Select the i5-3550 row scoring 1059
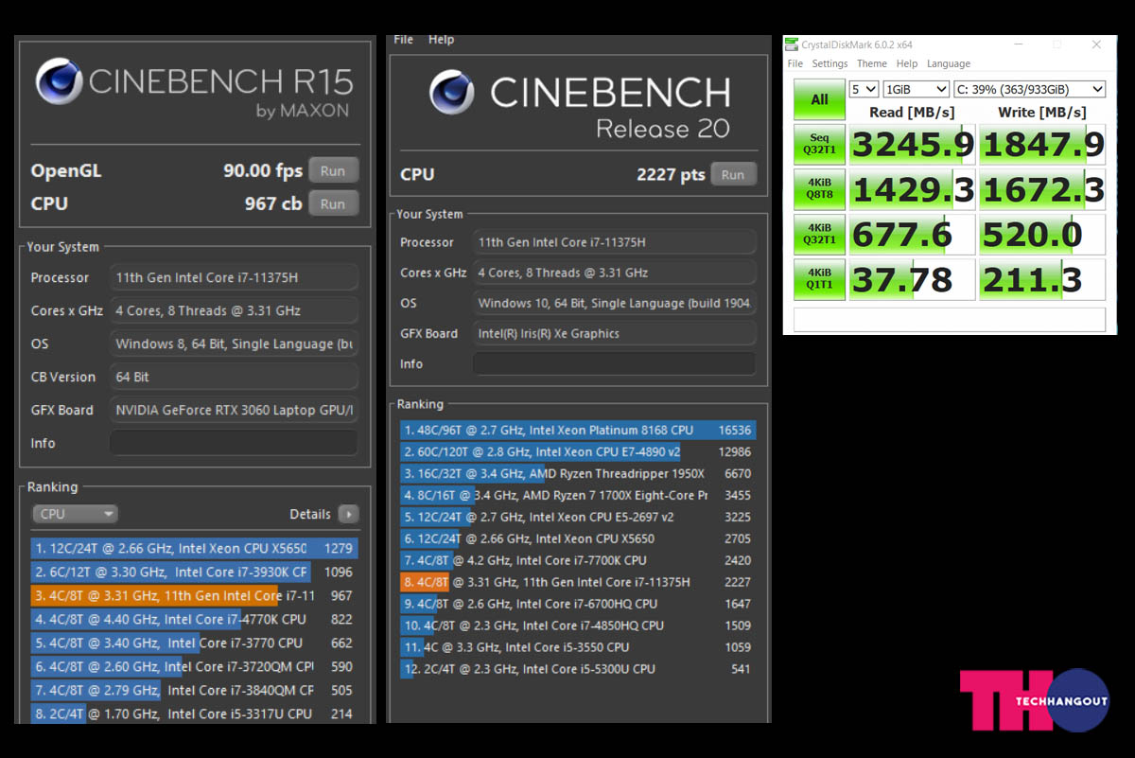Image resolution: width=1135 pixels, height=758 pixels. 578,647
